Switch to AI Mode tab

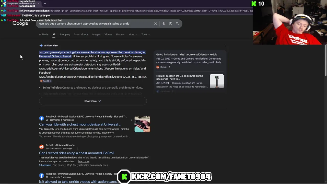[x=44, y=34]
